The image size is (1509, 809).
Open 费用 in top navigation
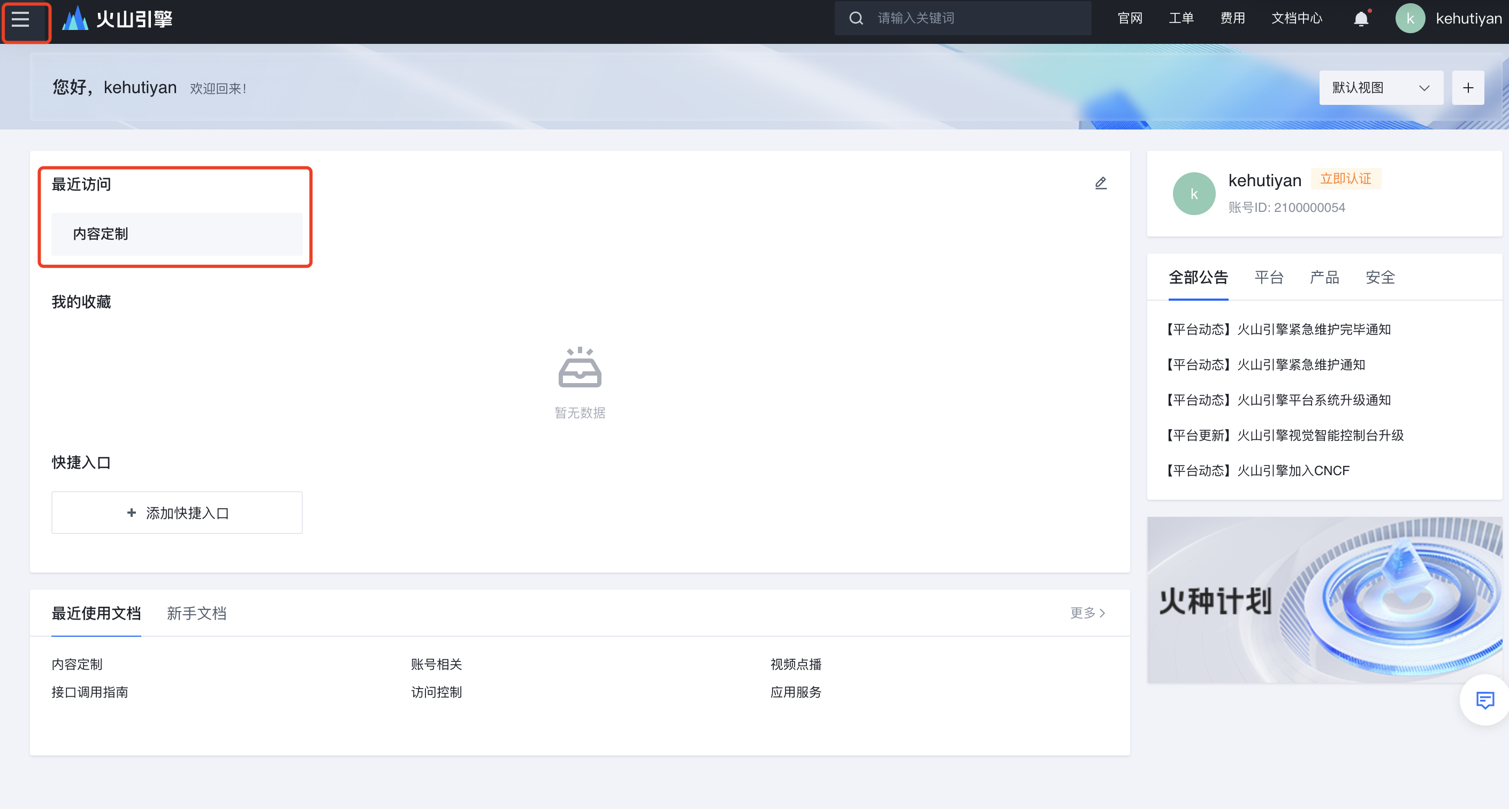click(1232, 18)
